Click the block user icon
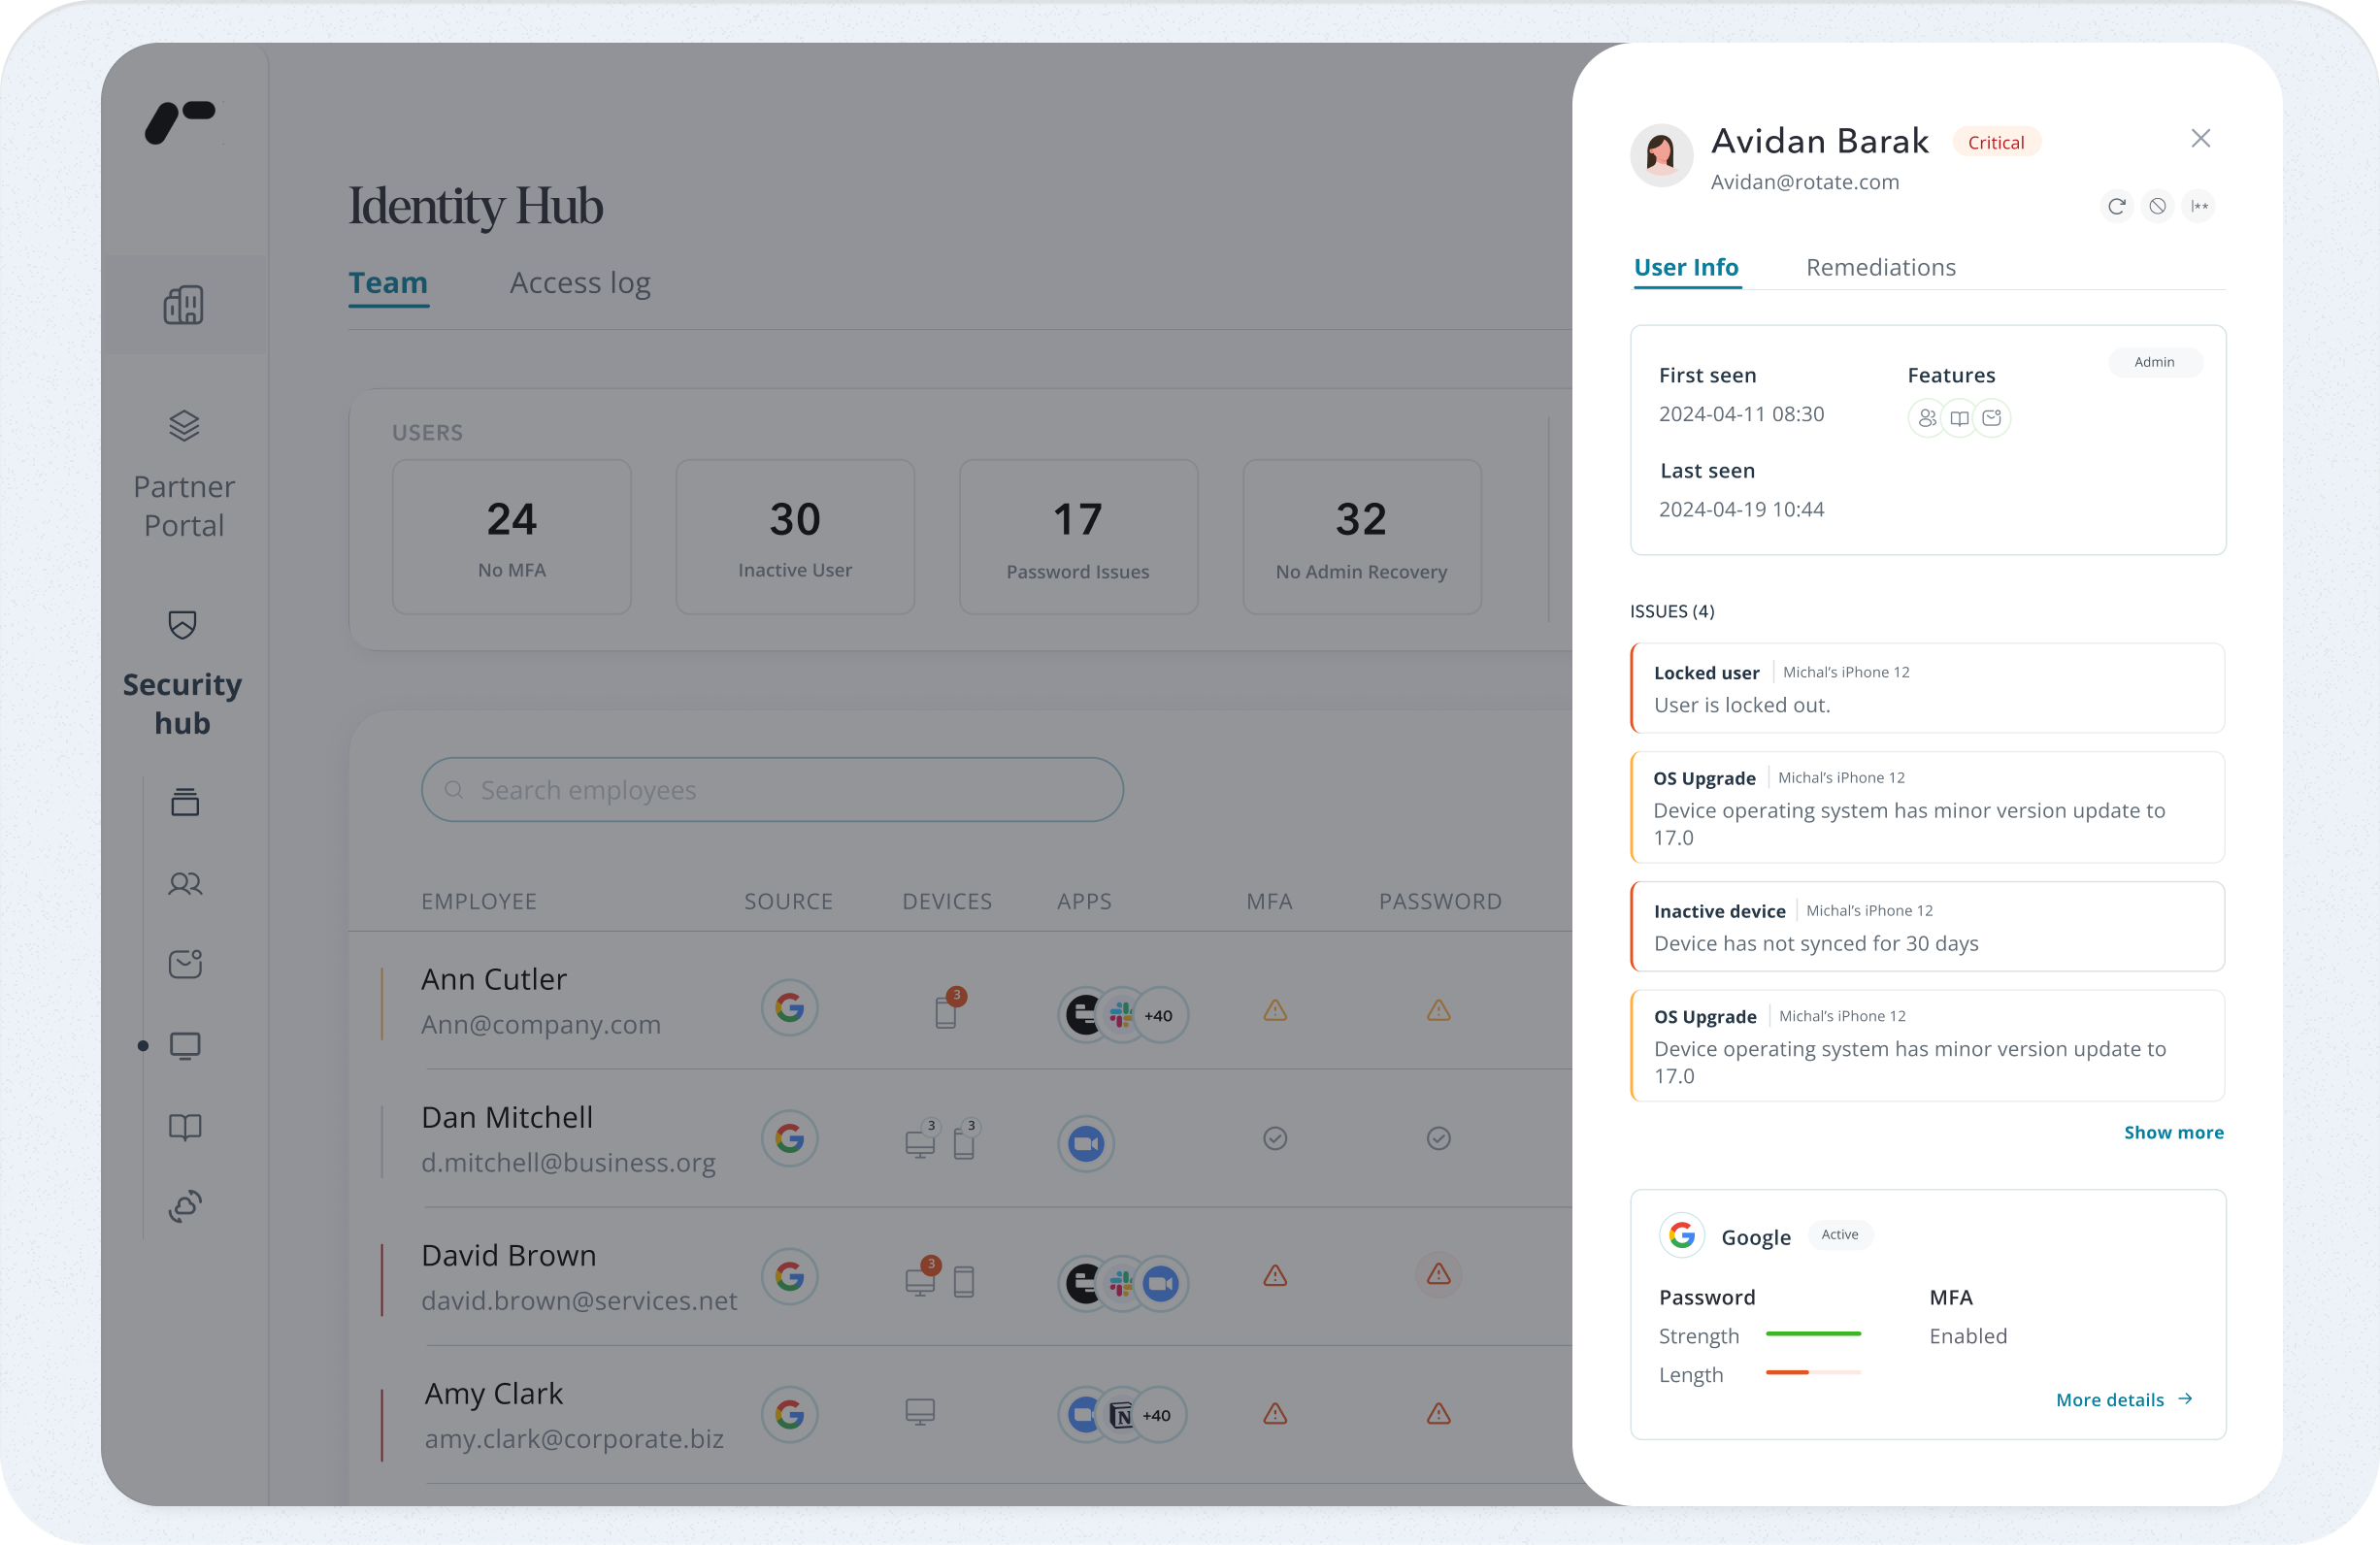Screen dimensions: 2380x1545 click(2157, 207)
